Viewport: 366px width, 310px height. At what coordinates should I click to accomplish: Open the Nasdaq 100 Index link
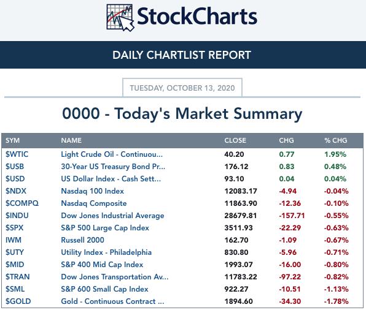93,191
